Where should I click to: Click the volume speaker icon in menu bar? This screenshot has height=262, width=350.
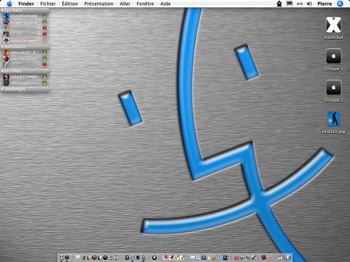(310, 4)
